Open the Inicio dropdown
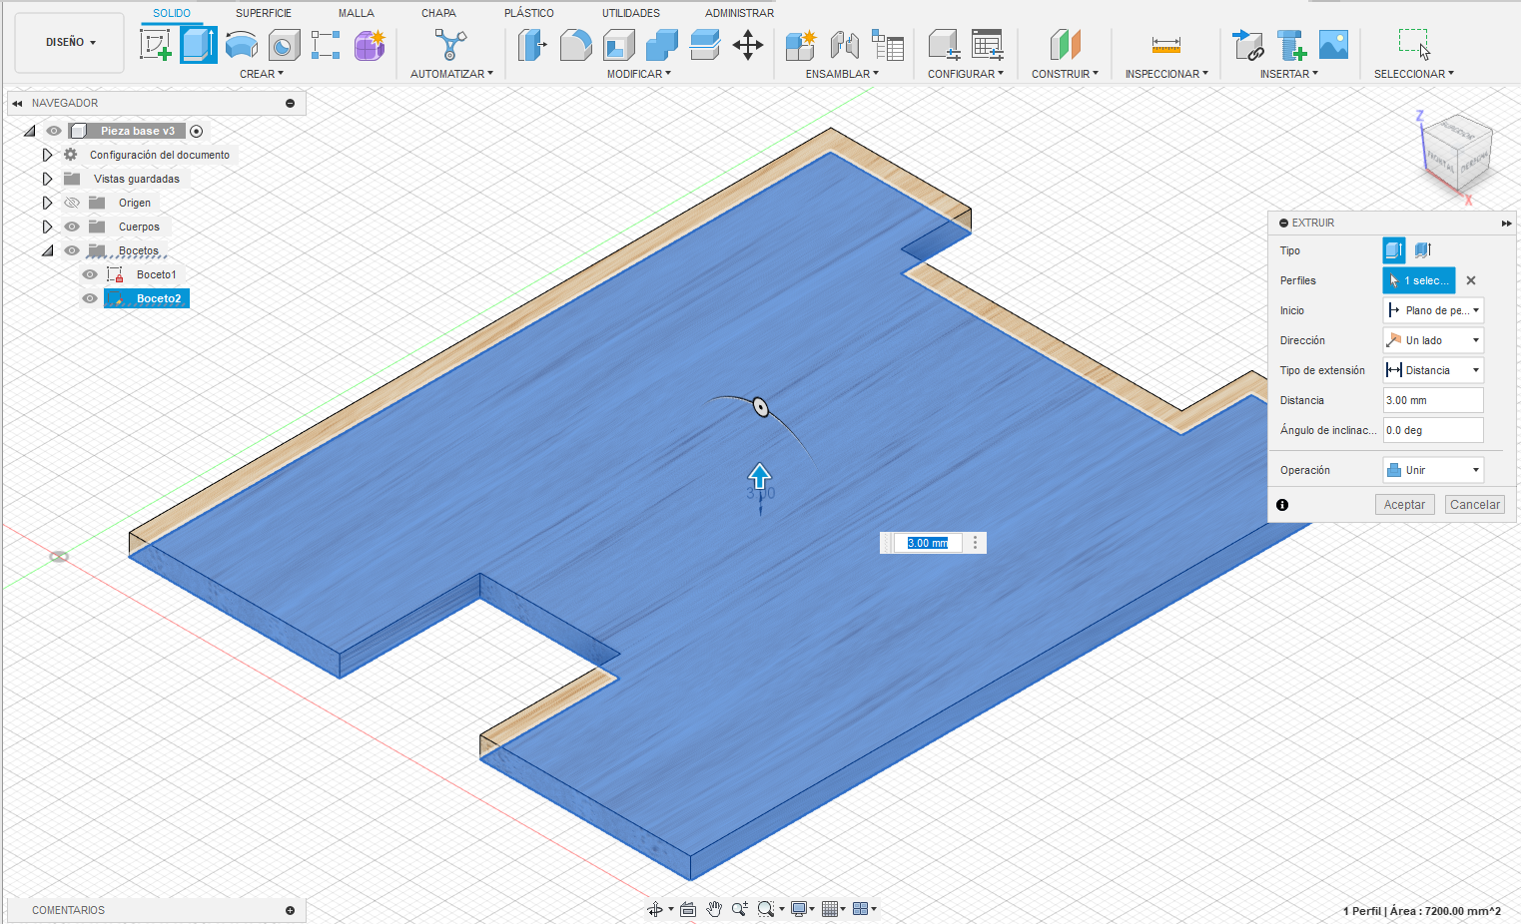The width and height of the screenshot is (1521, 924). 1433,310
